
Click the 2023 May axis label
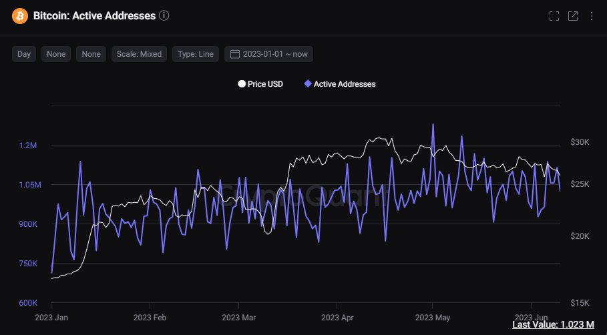click(x=433, y=318)
